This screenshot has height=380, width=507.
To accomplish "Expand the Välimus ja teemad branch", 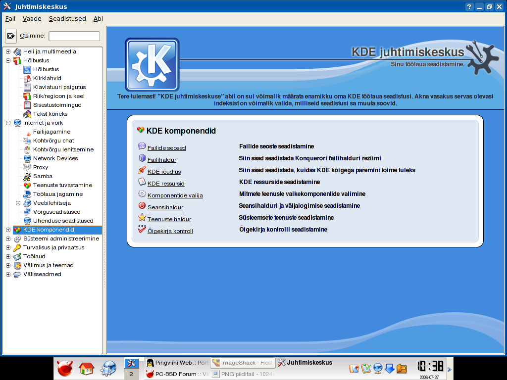I will pos(8,265).
